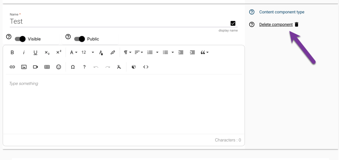Toggle the Visible switch
Image resolution: width=341 pixels, height=160 pixels.
[20, 39]
